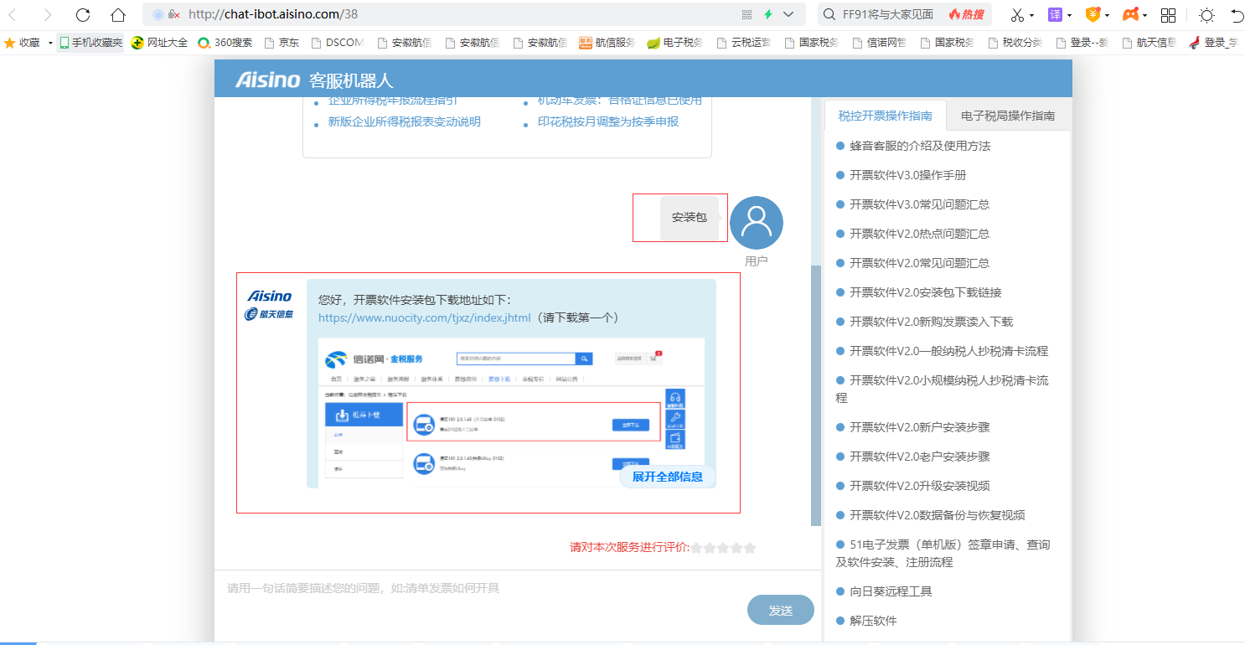This screenshot has height=645, width=1245.
Task: Open 印花税按月调整为按季申报 link
Action: (x=607, y=121)
